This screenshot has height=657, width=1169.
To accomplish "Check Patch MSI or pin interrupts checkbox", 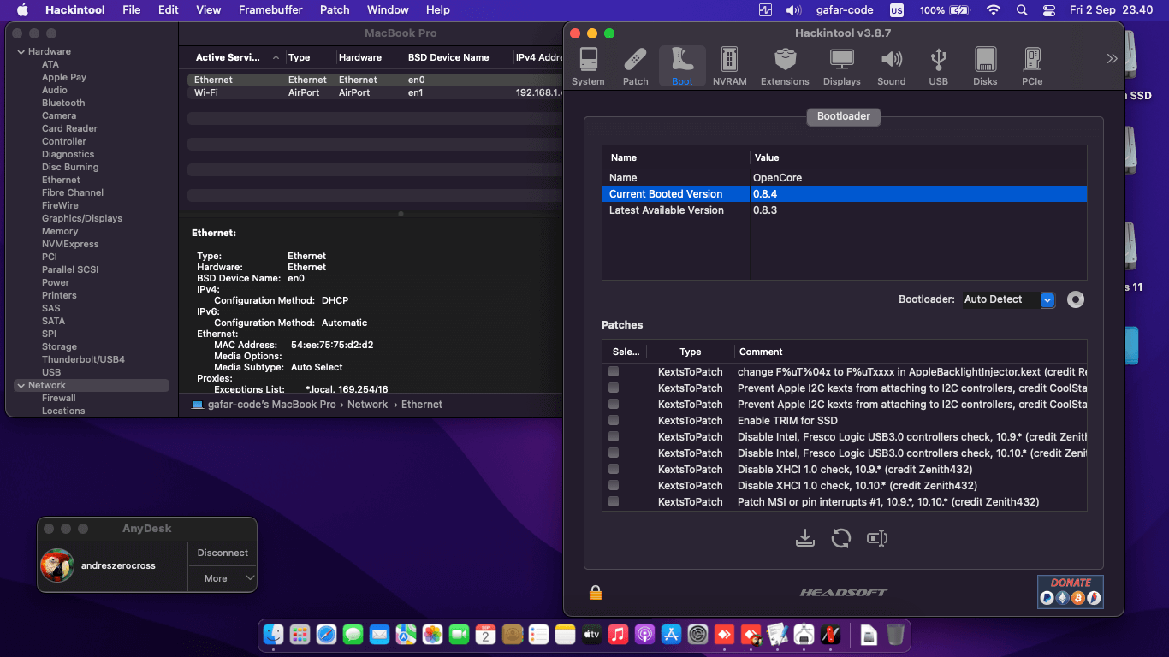I will tap(614, 501).
